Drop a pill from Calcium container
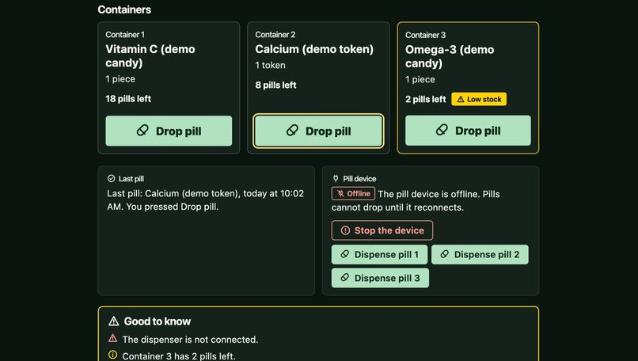This screenshot has height=361, width=638. (318, 131)
